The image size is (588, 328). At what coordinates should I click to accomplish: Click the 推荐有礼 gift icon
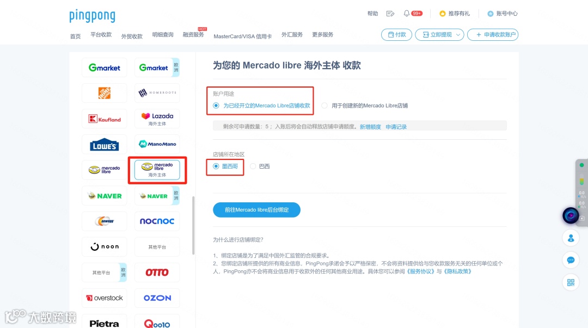coord(443,14)
